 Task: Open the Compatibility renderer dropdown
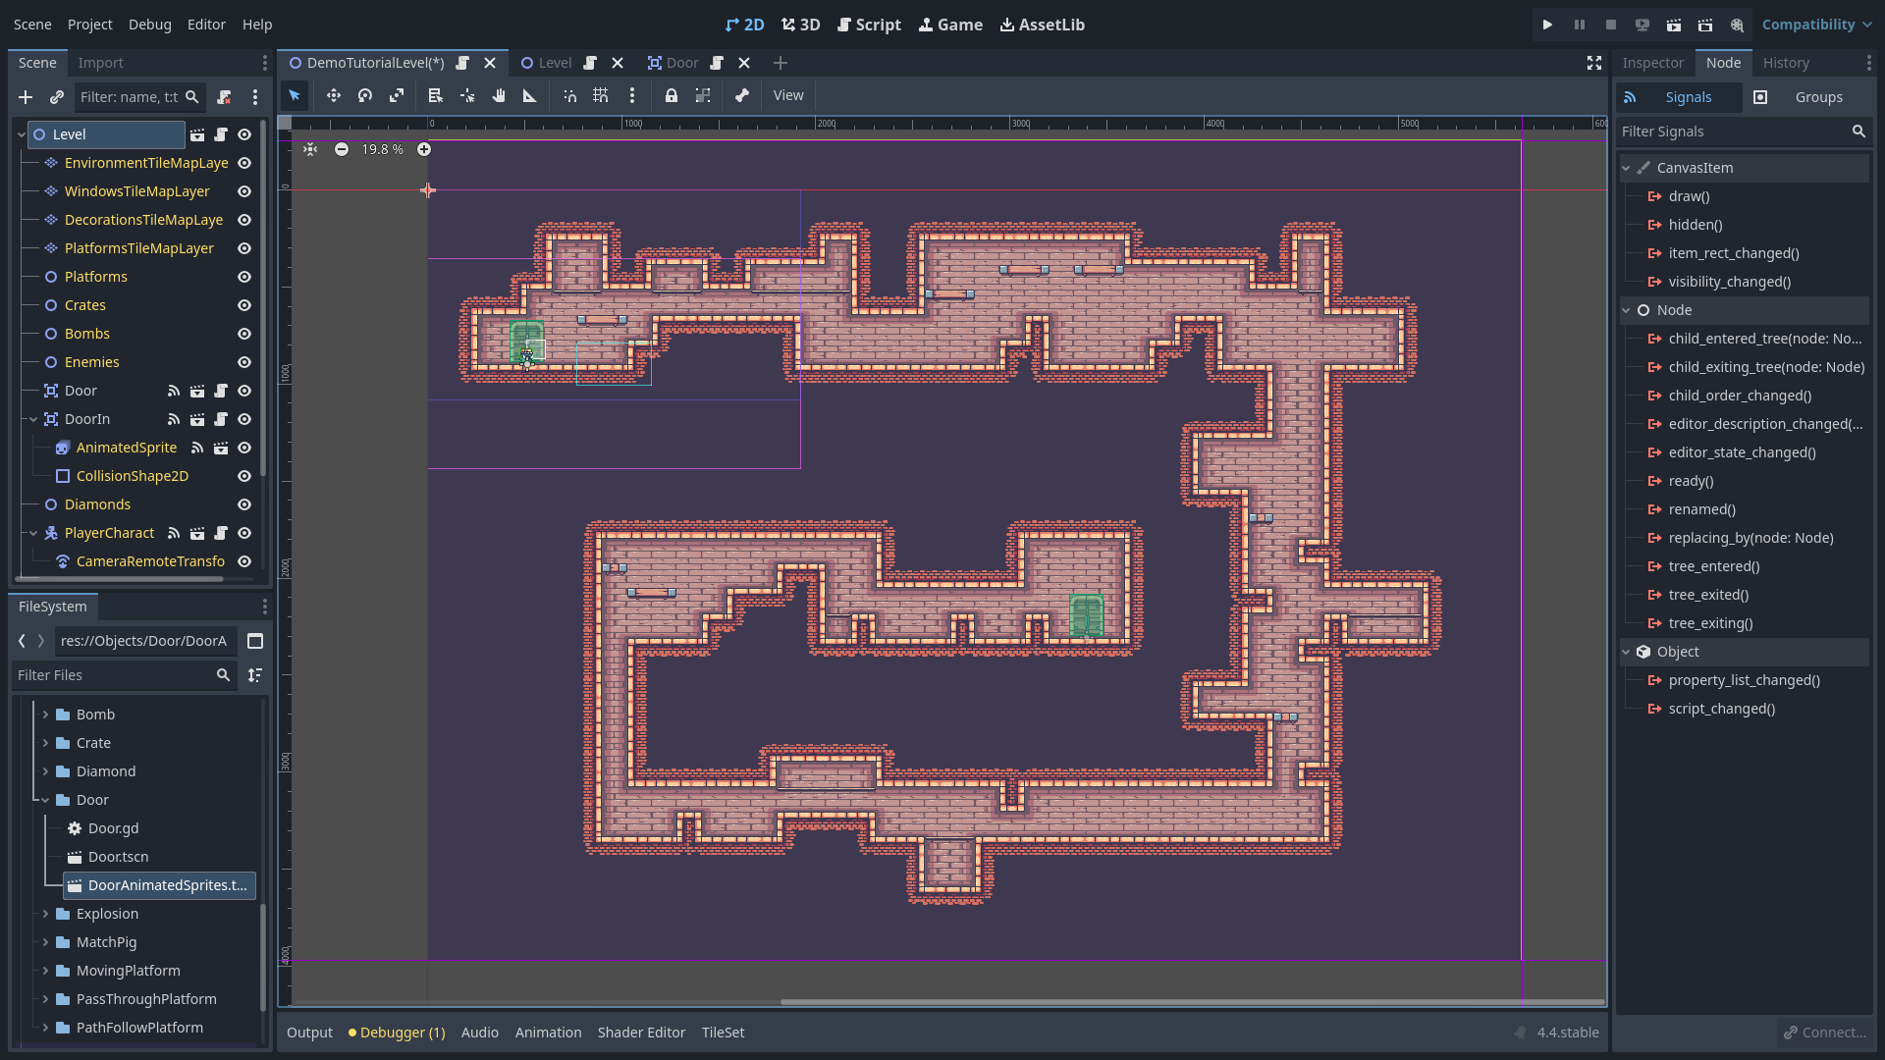1816,25
